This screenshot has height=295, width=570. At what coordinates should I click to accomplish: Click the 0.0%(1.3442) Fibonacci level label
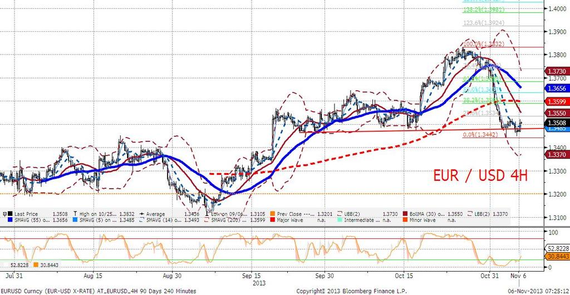pos(479,135)
